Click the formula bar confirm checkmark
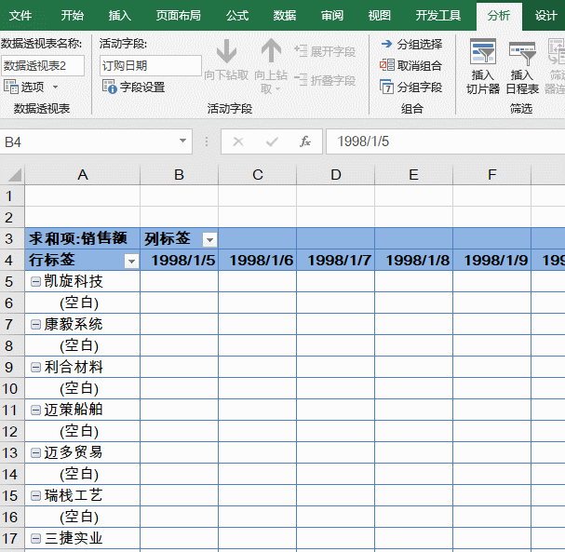The image size is (565, 552). (272, 141)
